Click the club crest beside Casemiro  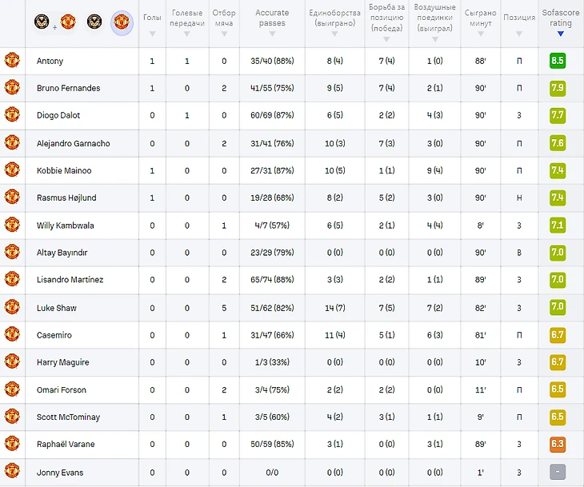point(12,335)
